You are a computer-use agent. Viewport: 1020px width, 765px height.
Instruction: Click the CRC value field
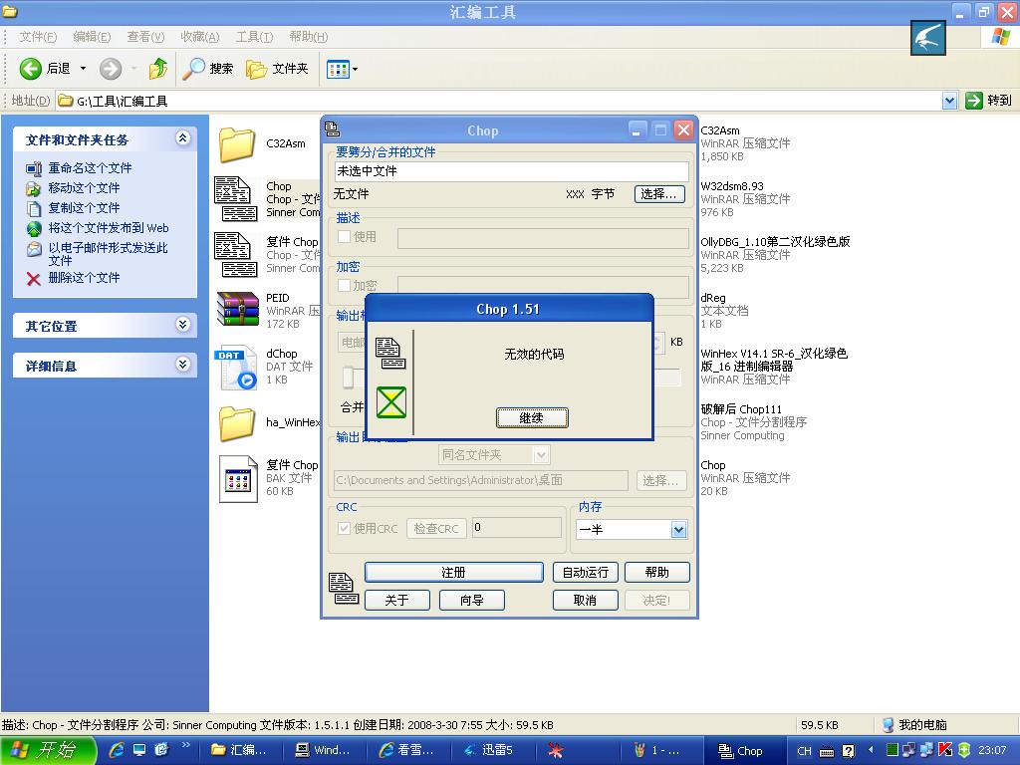click(x=517, y=528)
